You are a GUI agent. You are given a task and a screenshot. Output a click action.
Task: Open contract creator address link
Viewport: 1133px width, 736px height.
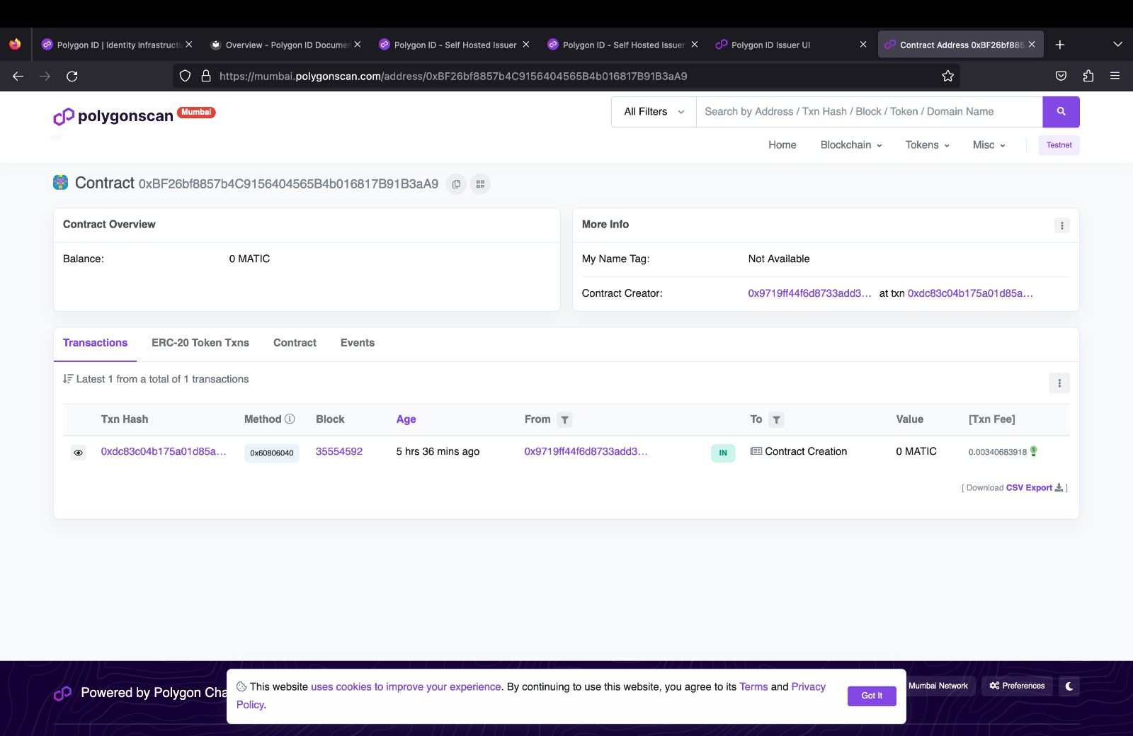click(x=809, y=293)
